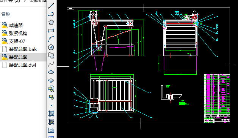This screenshot has width=238, height=138.
Task: Click the Make Block tool
Action: tap(51, 97)
